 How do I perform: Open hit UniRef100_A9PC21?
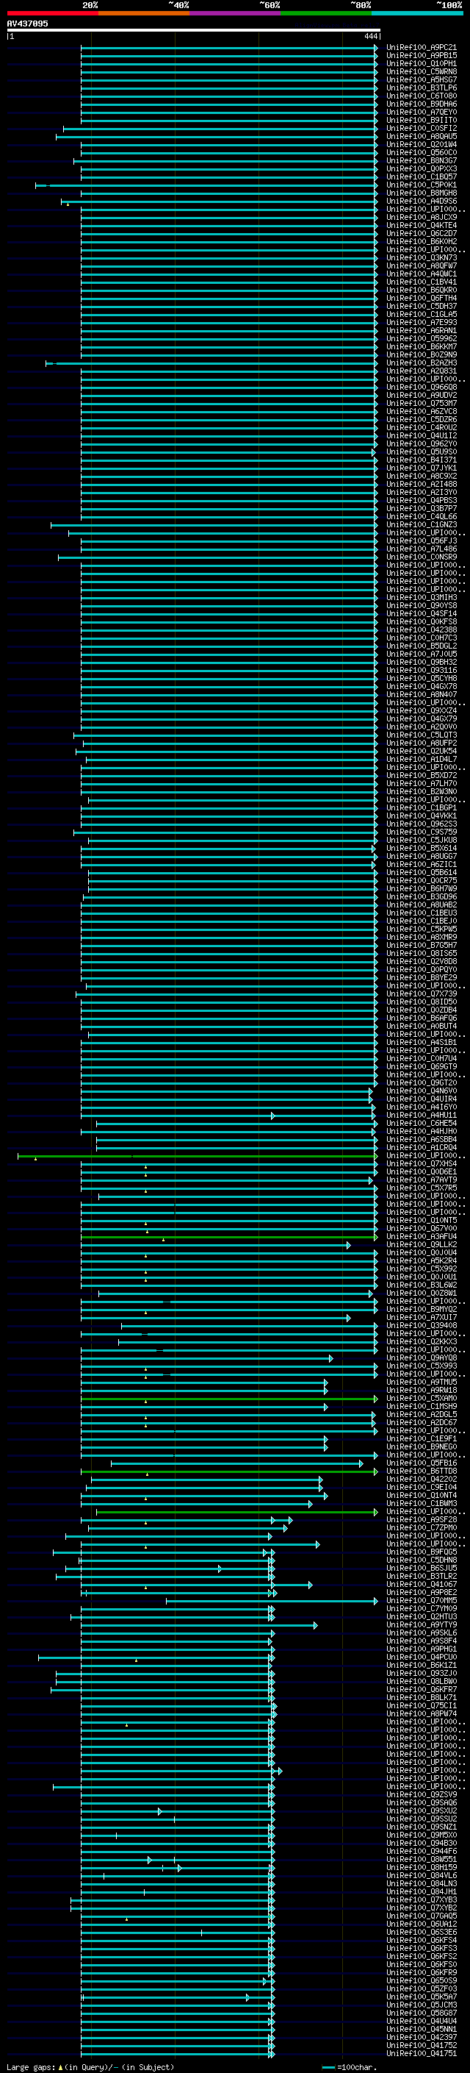(422, 48)
